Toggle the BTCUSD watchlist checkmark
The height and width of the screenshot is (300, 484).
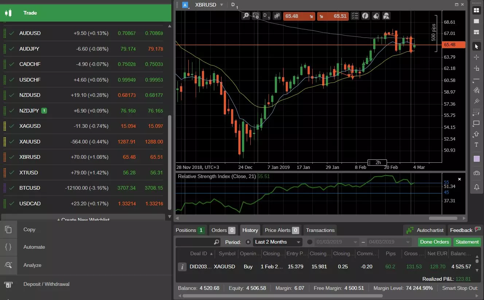tap(12, 188)
